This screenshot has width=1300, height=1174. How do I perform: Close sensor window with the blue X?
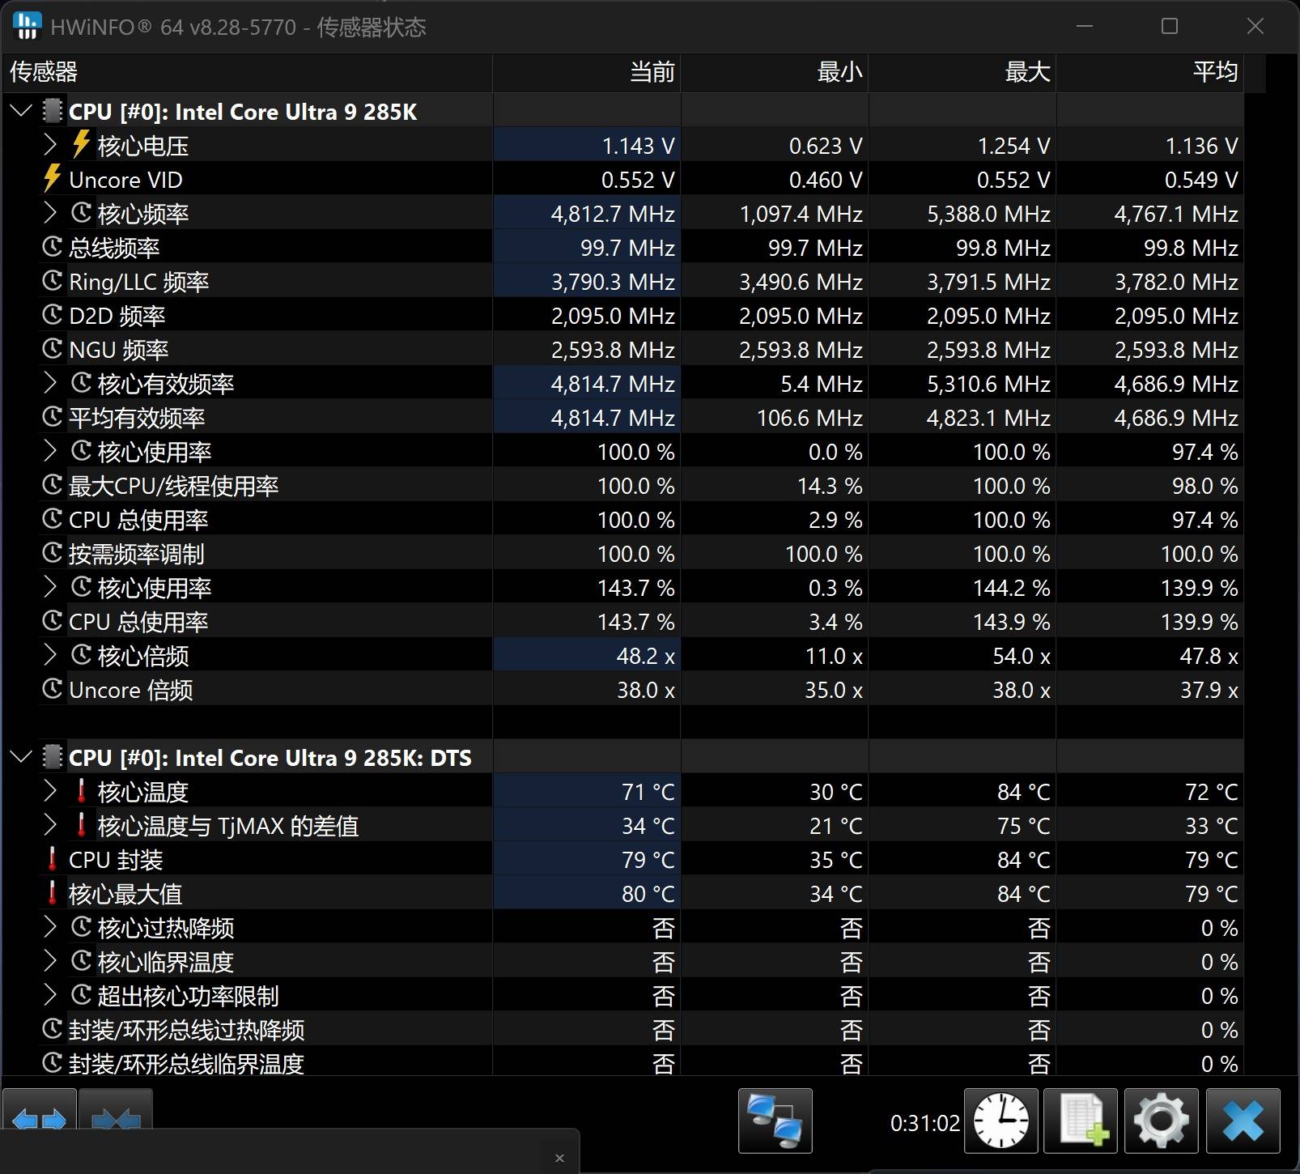click(x=1243, y=1121)
